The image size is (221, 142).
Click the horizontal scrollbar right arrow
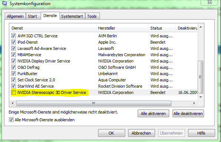(194, 104)
